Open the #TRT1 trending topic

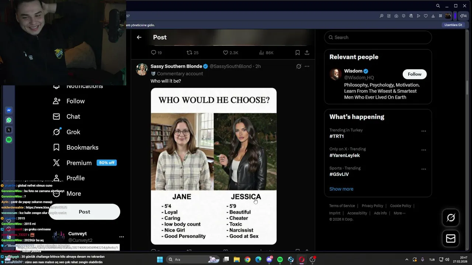pos(337,136)
